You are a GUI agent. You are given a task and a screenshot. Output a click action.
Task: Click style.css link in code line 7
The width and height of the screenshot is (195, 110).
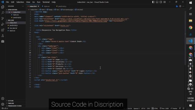click(x=65, y=26)
